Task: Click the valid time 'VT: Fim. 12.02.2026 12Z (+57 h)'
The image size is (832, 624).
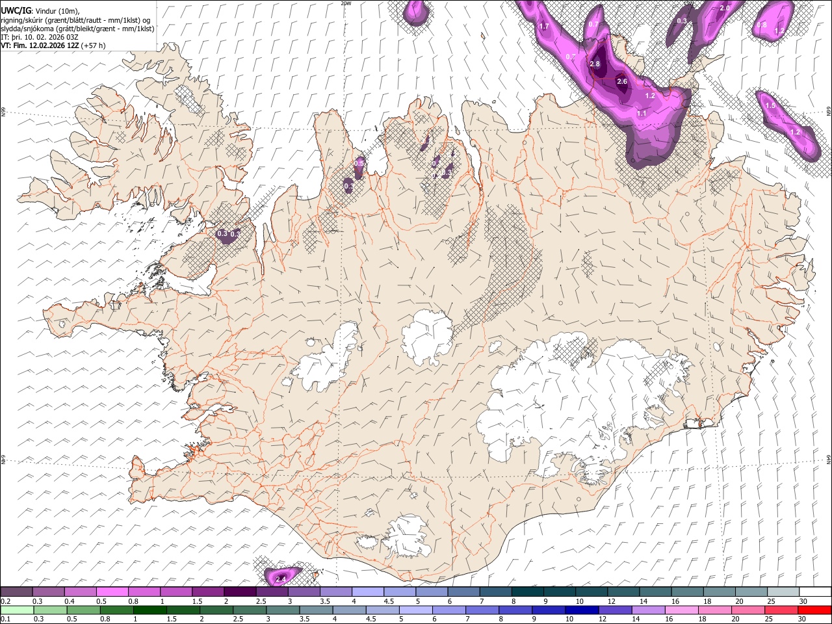Action: 53,45
